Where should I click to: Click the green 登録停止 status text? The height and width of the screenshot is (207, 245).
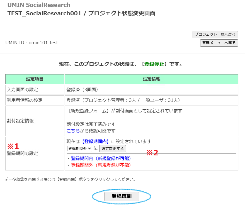coord(154,64)
